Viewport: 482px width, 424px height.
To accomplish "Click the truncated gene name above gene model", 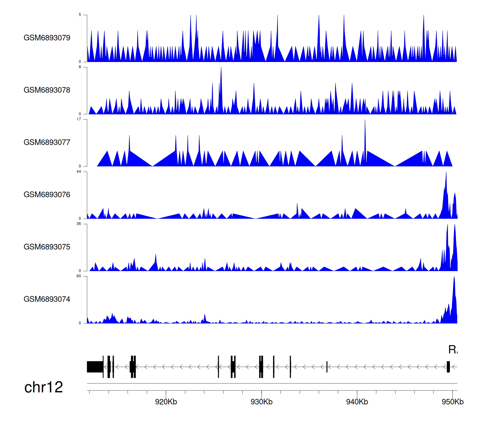I will [453, 349].
